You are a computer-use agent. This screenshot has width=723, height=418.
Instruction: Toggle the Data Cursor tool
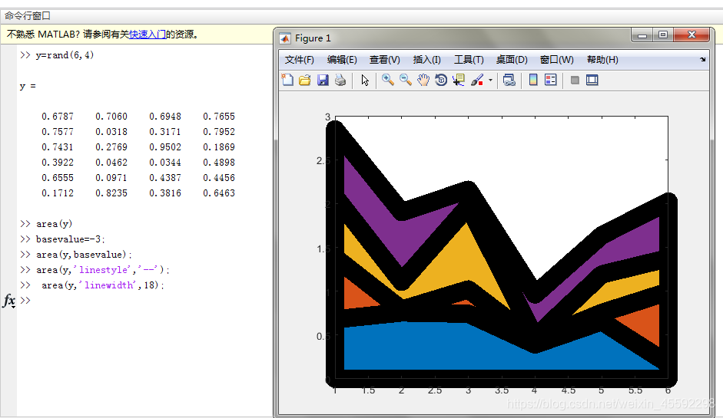(459, 80)
